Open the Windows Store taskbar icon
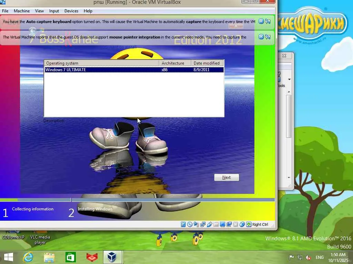The height and width of the screenshot is (264, 353). [70, 257]
